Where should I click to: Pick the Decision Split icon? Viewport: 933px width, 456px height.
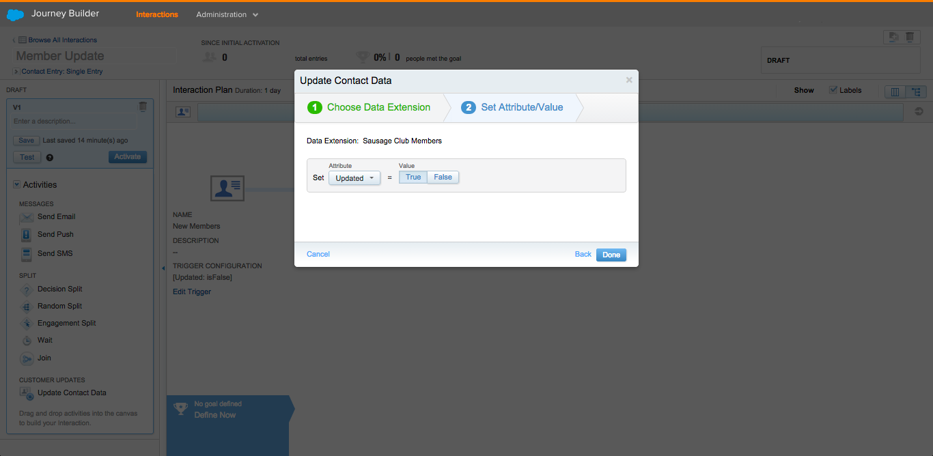point(27,289)
